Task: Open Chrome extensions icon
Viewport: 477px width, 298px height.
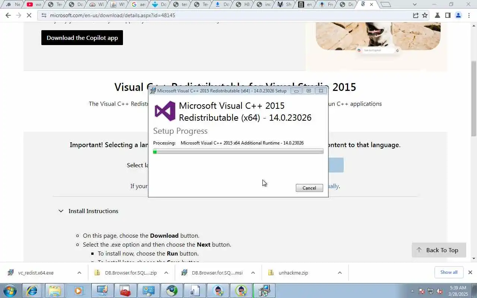Action: [437, 15]
